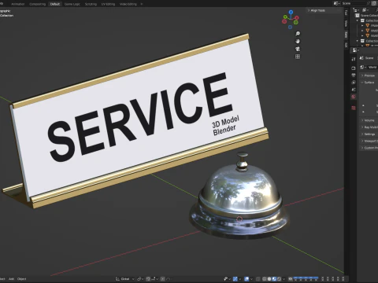Open the World datablock browse dropdown
Image resolution: width=378 pixels, height=283 pixels.
[x=363, y=68]
